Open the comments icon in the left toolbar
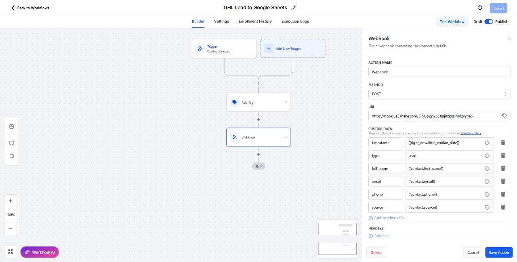Screen dimensions: 517x262 point(12,143)
